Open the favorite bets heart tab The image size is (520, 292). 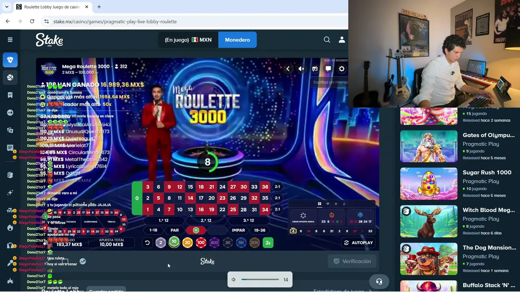327,204
